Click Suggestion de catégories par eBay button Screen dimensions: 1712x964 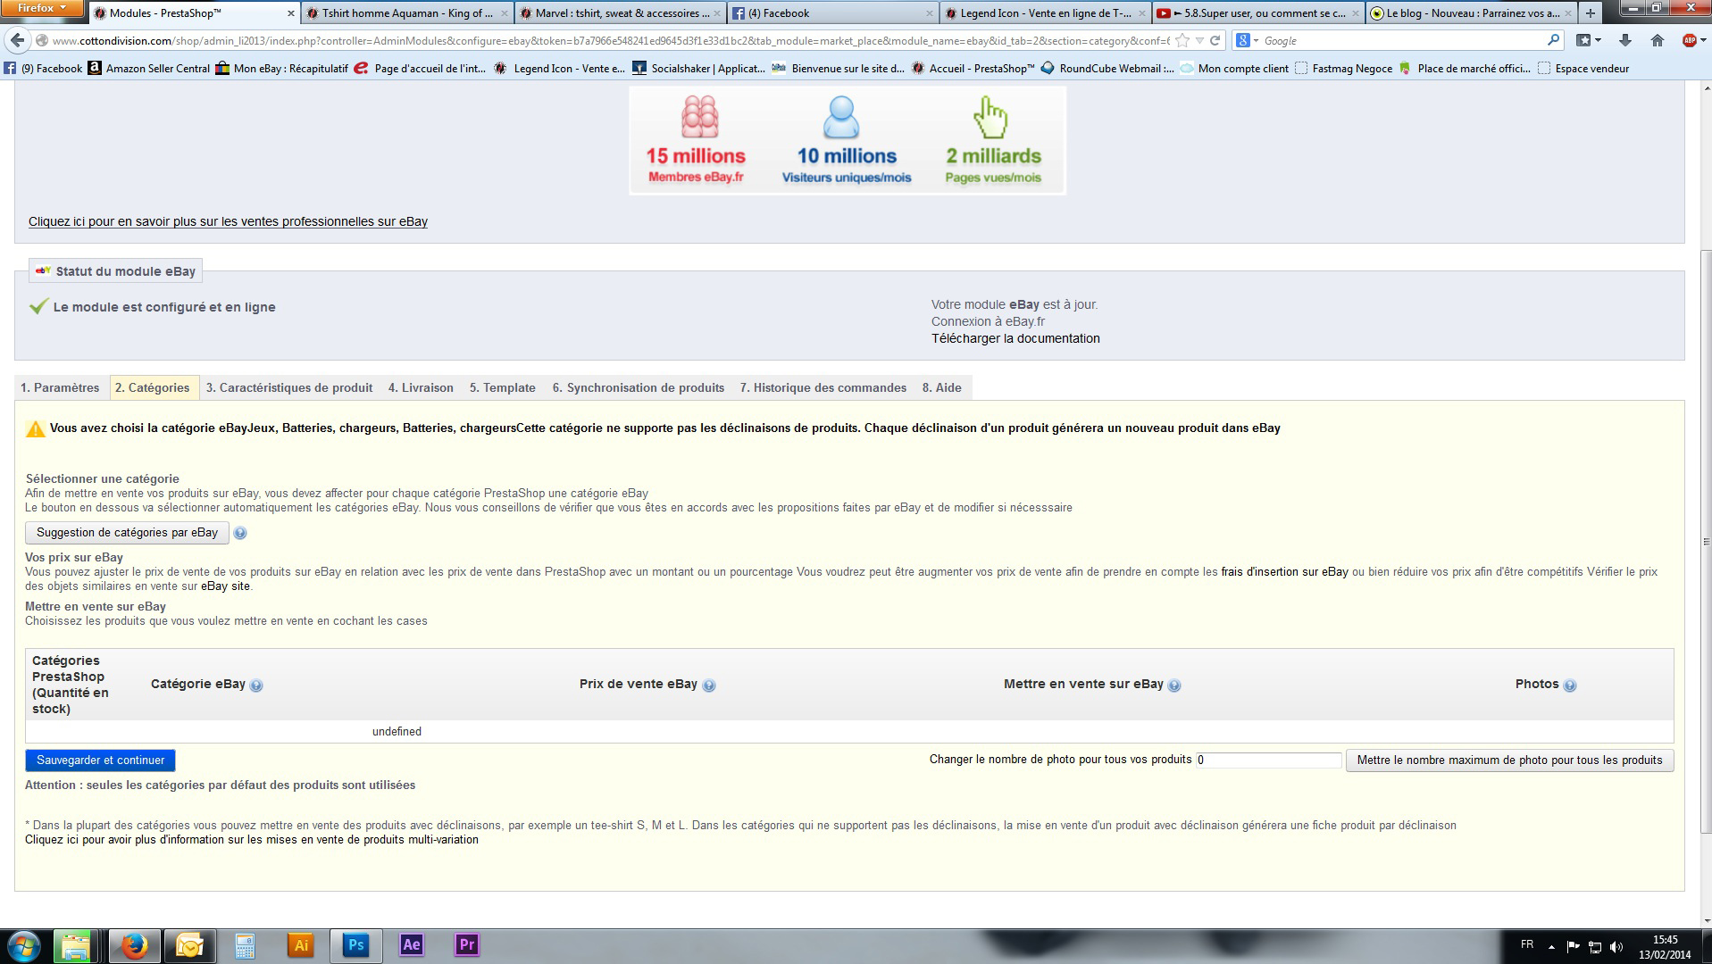(127, 533)
